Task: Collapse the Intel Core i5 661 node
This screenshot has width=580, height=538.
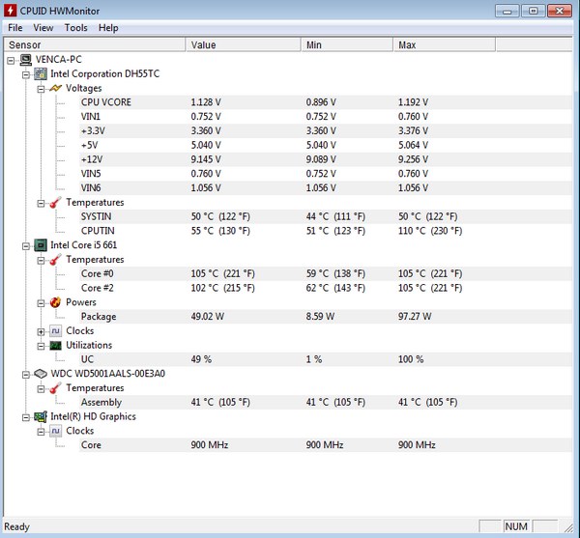Action: (x=26, y=245)
